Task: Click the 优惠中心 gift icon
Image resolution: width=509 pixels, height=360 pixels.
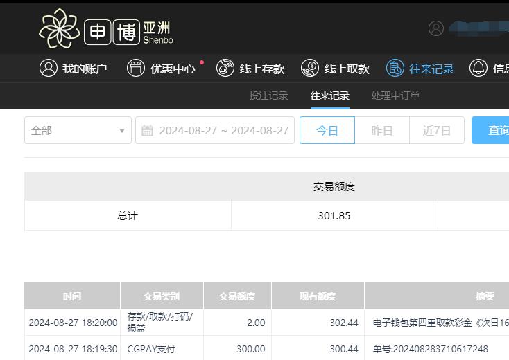Action: click(136, 68)
